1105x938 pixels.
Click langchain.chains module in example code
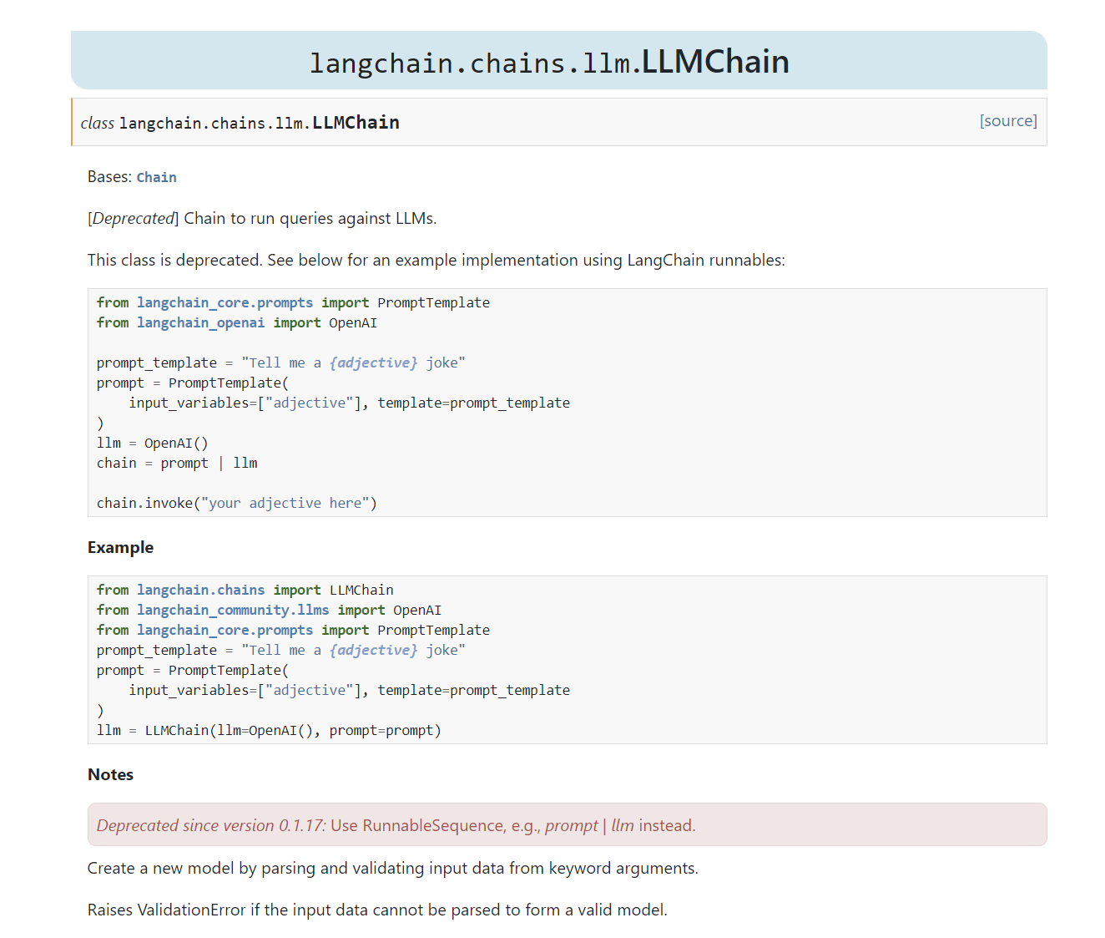(200, 590)
